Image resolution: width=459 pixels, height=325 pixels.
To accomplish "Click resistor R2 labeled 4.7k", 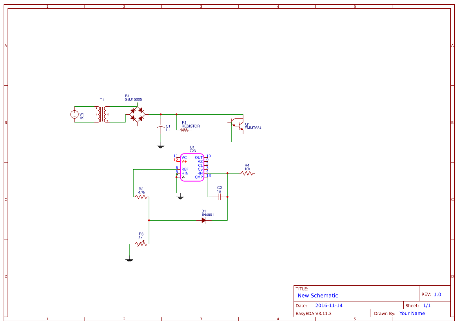I will 141,196.
